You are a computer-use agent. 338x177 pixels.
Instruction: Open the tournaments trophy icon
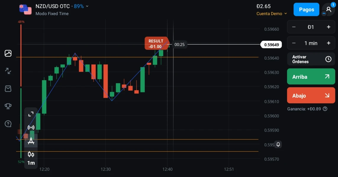8,106
